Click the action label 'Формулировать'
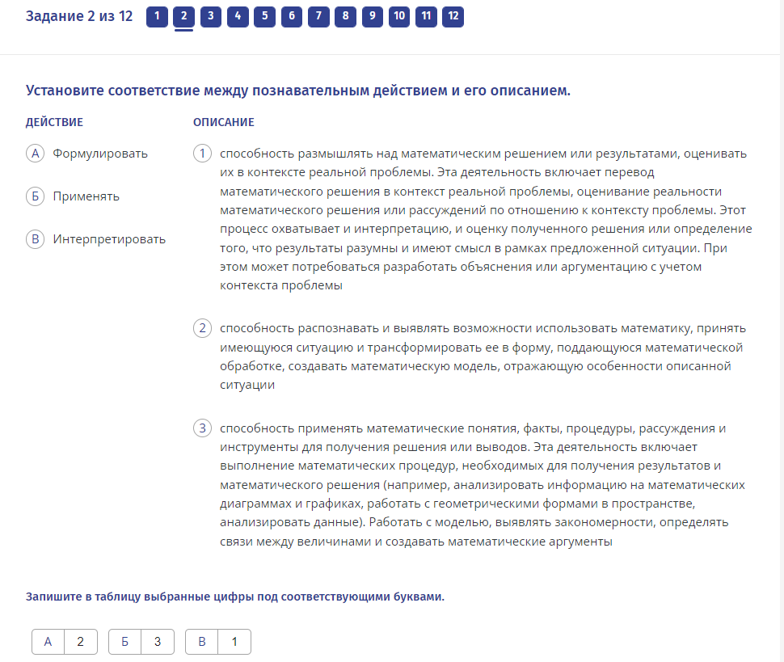Viewport: 784px width, 662px height. pos(100,154)
